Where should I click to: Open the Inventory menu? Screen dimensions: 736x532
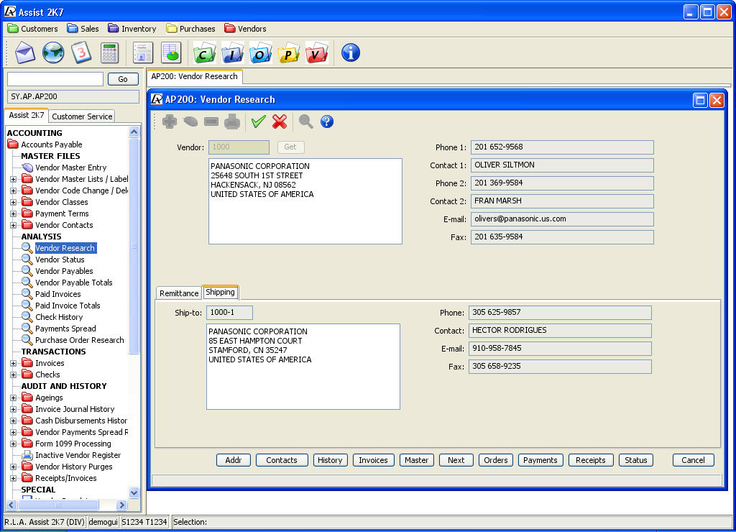click(x=132, y=29)
